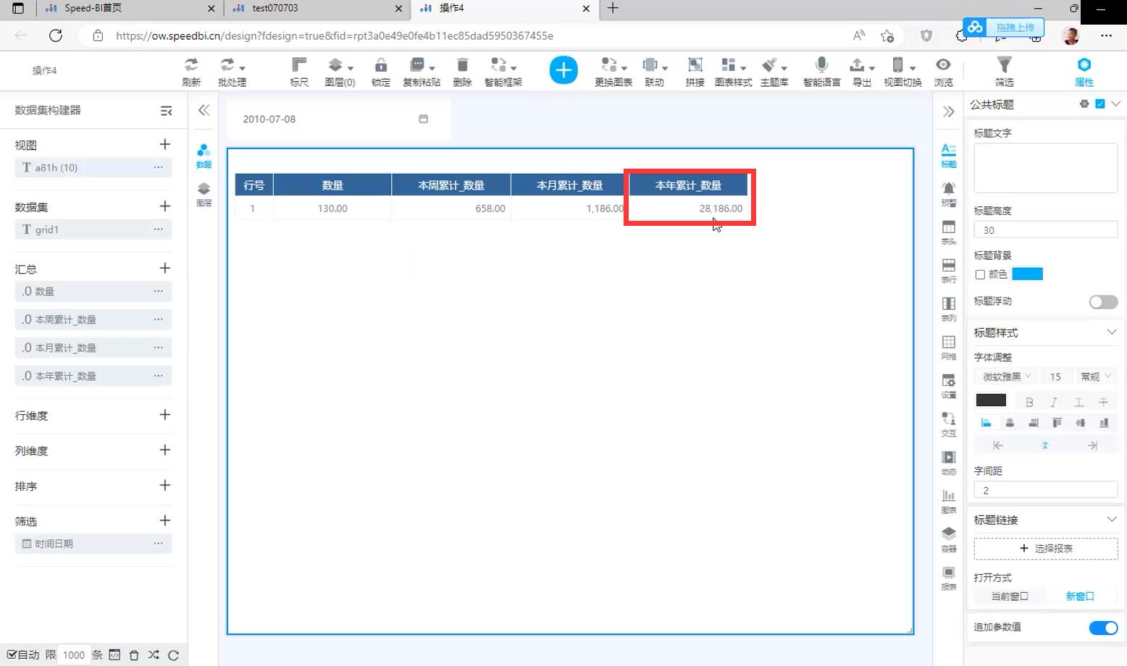This screenshot has width=1127, height=666.
Task: Collapse the right properties panel arrows
Action: 948,111
